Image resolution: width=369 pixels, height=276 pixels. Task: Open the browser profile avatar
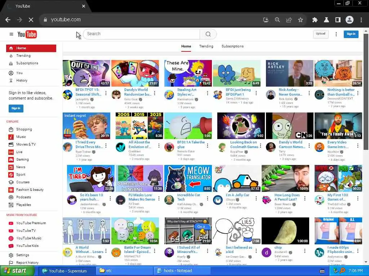(350, 20)
